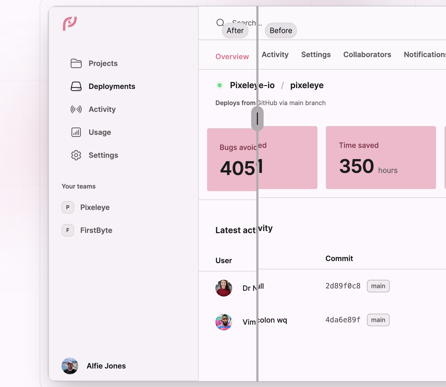Click the Deployments drive icon
The image size is (446, 387).
(76, 86)
